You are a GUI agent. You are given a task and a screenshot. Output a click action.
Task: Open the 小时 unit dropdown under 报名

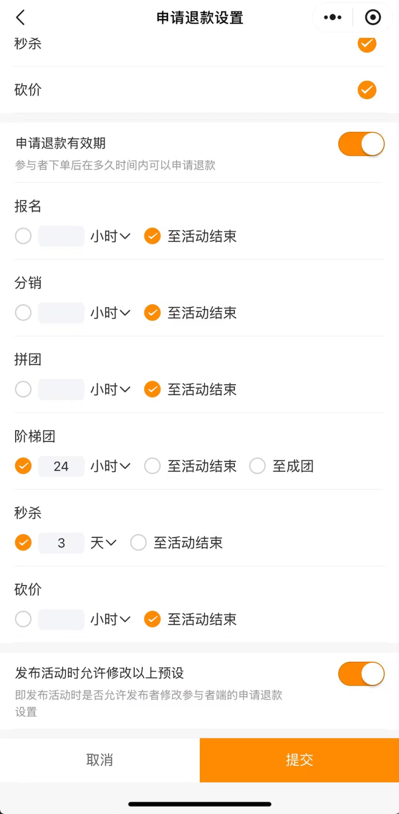(x=110, y=236)
